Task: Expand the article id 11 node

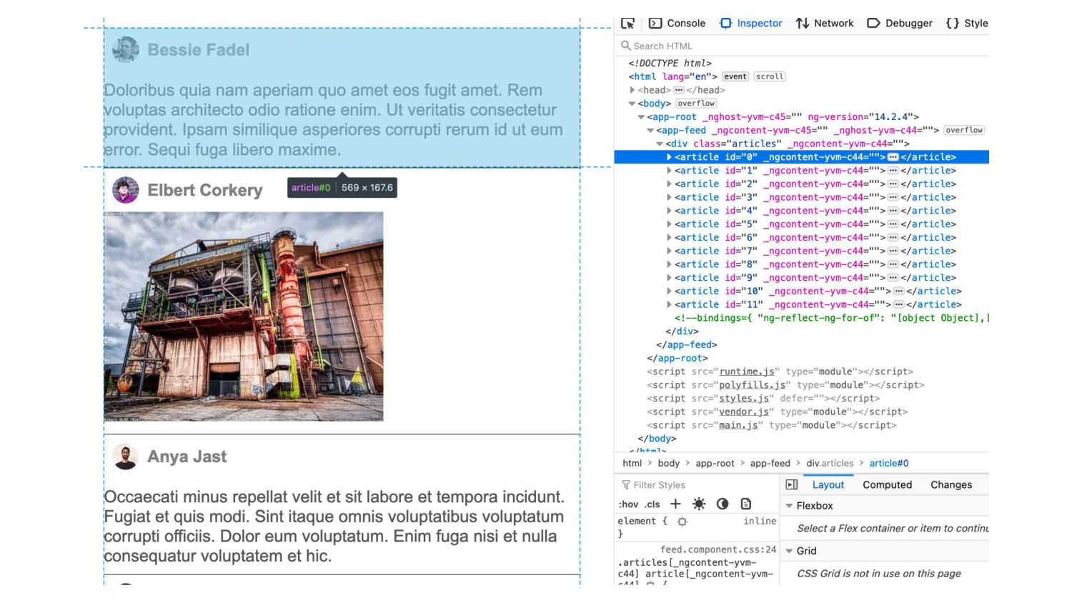Action: click(x=670, y=305)
